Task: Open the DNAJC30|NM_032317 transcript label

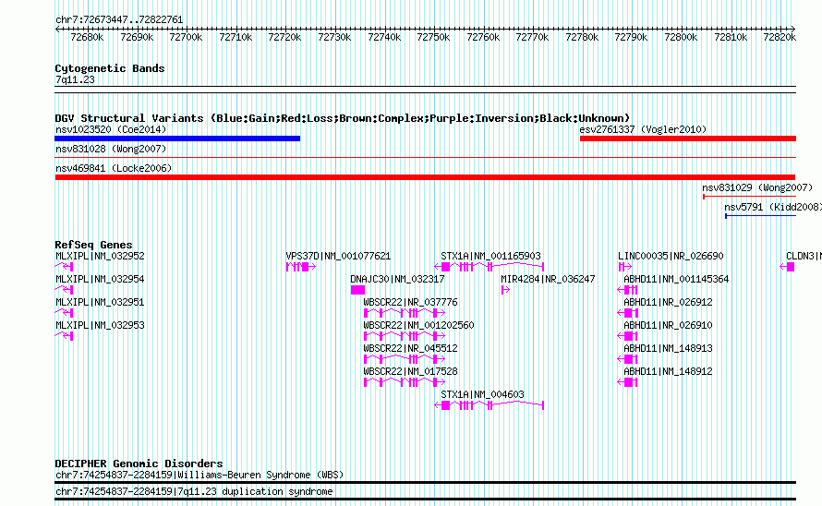Action: (397, 280)
